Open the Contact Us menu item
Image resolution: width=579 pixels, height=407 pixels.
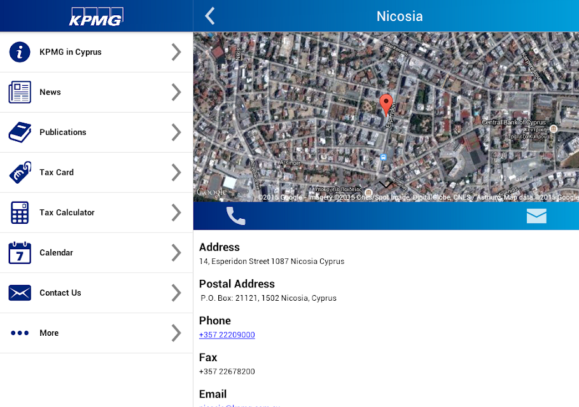point(96,293)
